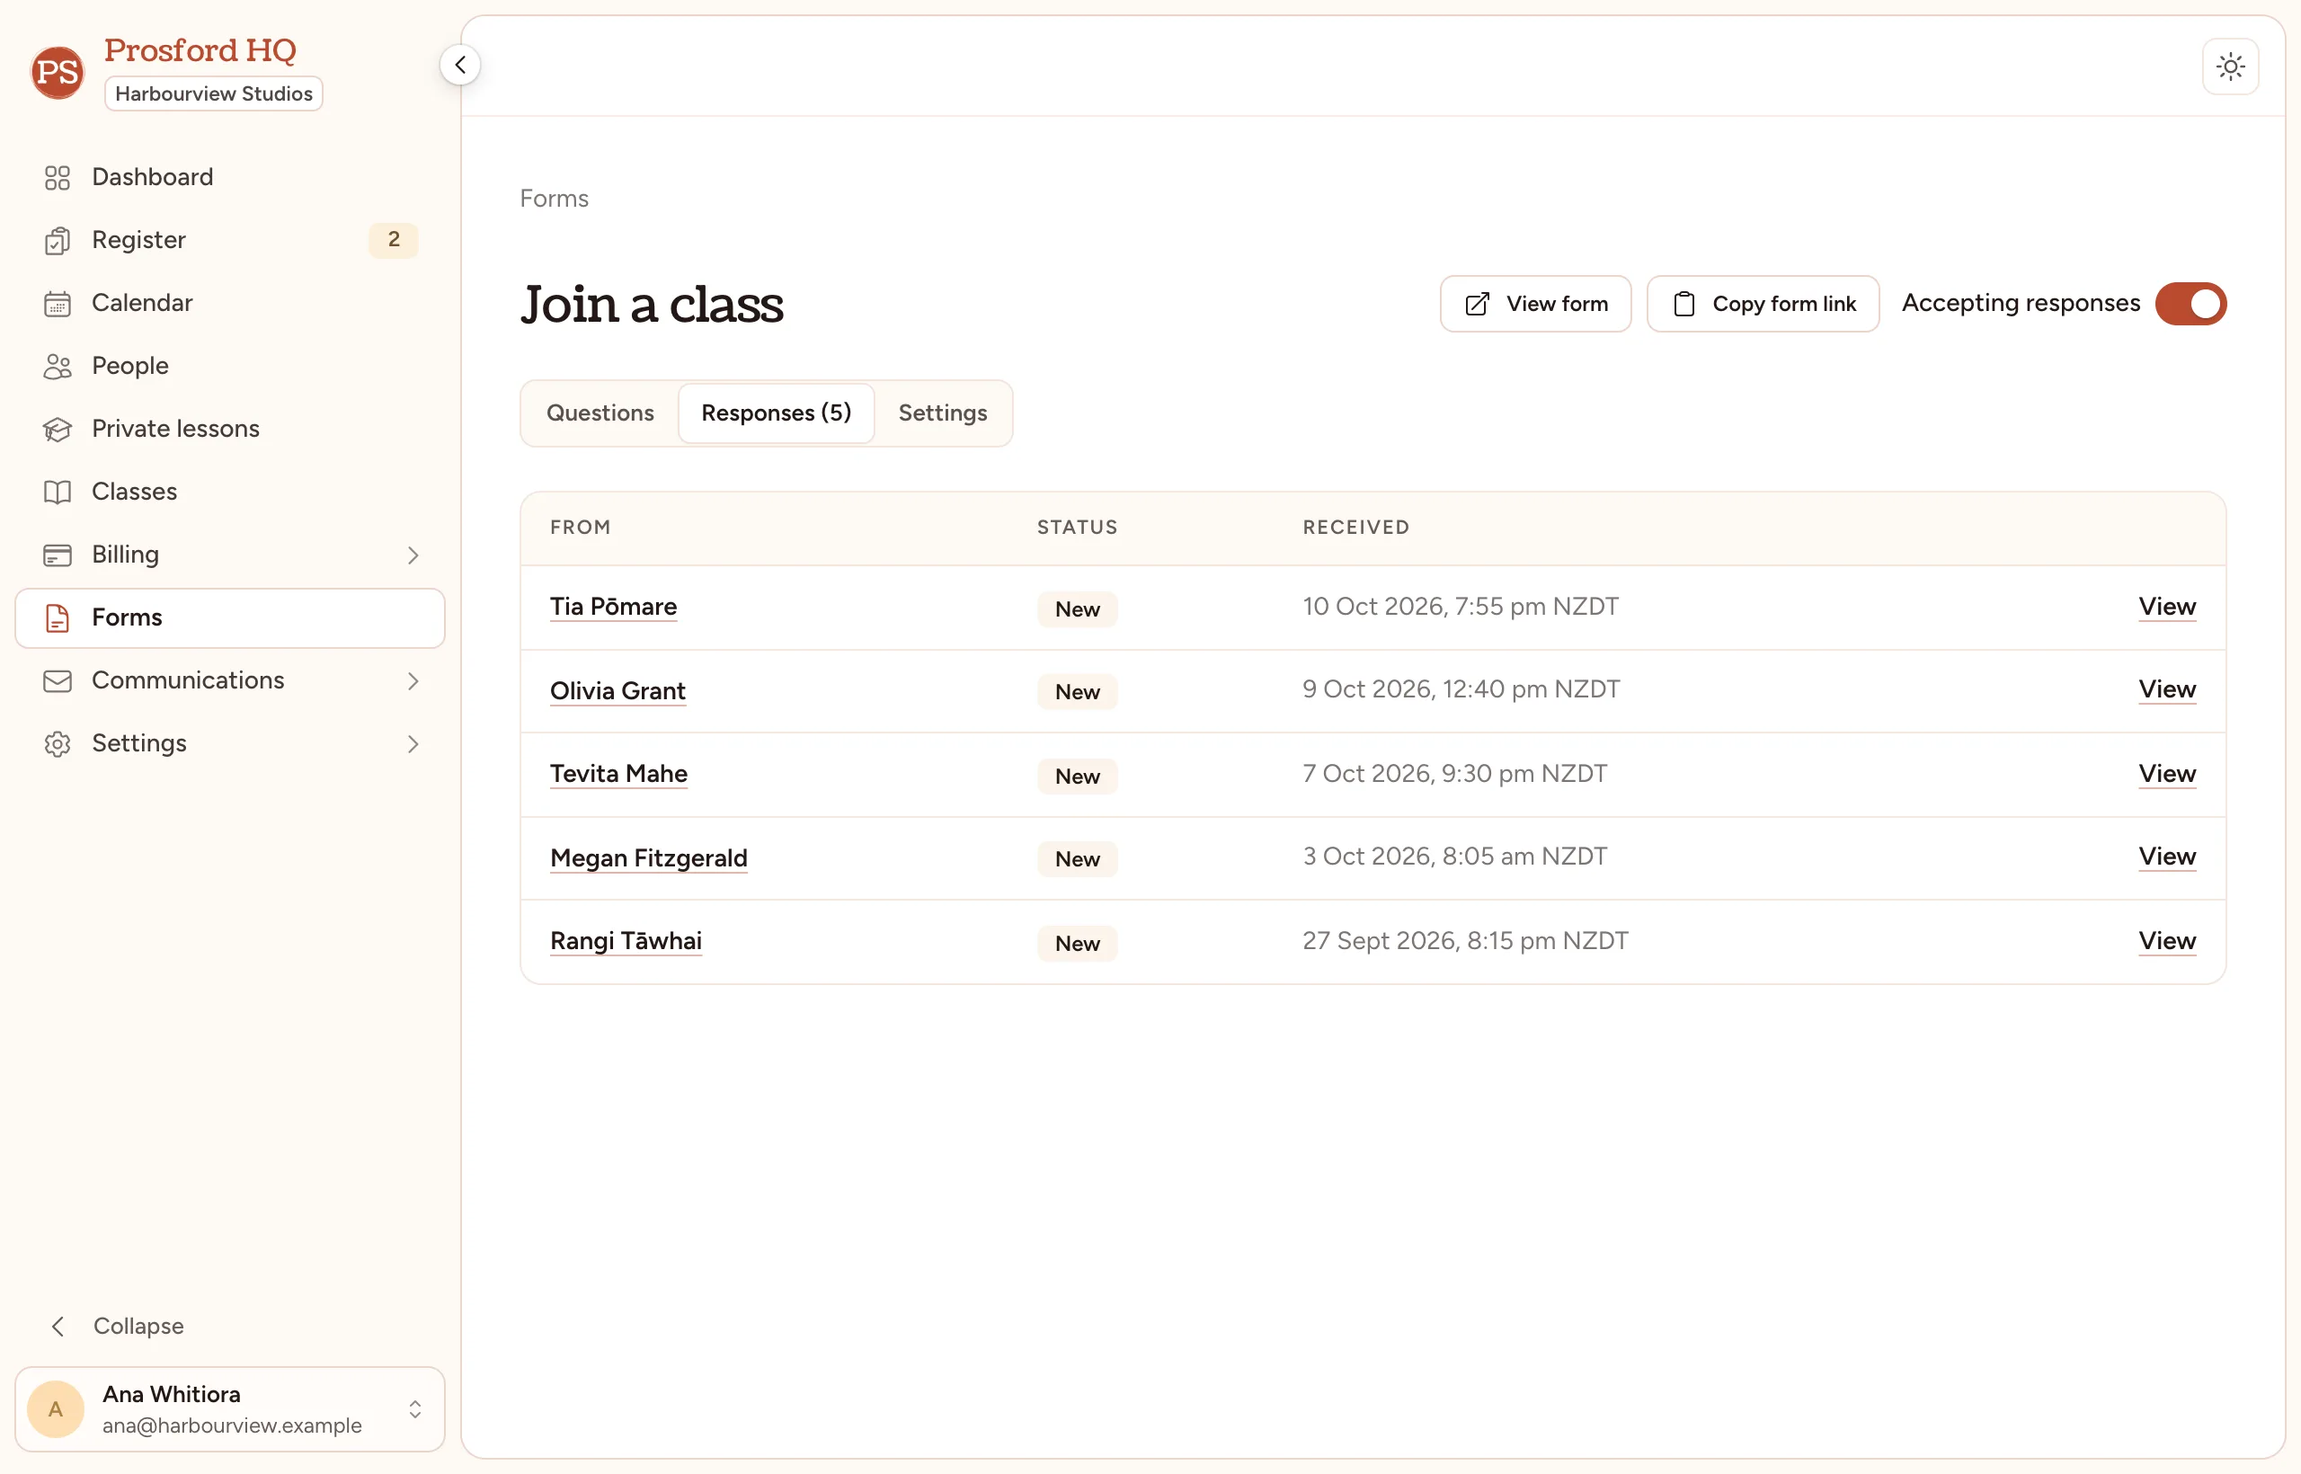This screenshot has height=1474, width=2301.
Task: Click the clipboard icon on Copy form link
Action: pos(1684,305)
